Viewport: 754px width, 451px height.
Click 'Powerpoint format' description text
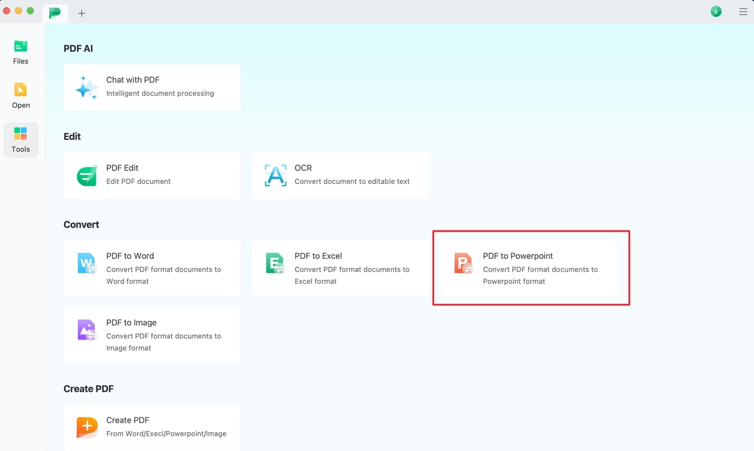[x=514, y=282]
